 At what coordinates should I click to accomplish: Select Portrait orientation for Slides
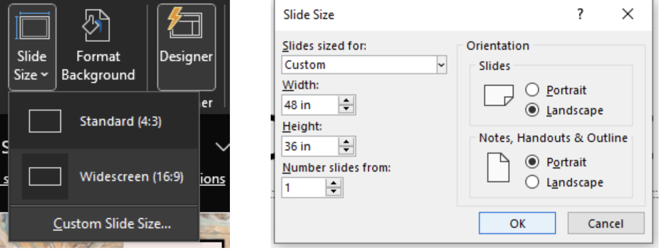pyautogui.click(x=532, y=90)
